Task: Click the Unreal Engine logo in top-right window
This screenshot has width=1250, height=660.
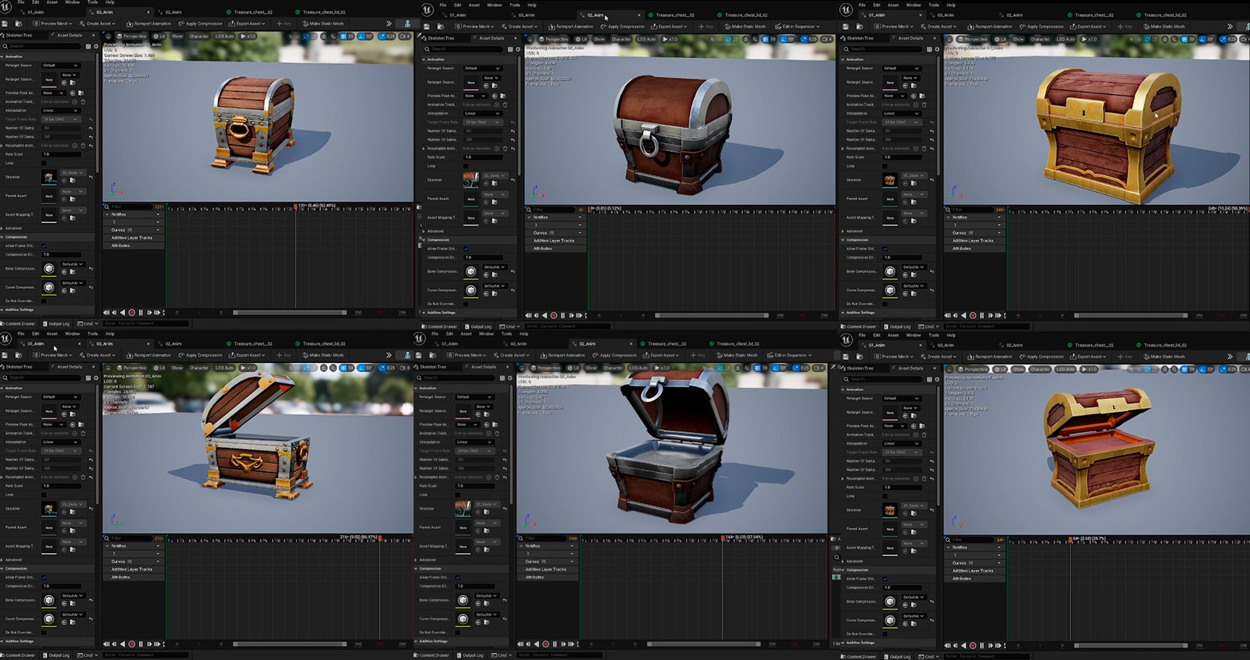Action: [x=846, y=10]
